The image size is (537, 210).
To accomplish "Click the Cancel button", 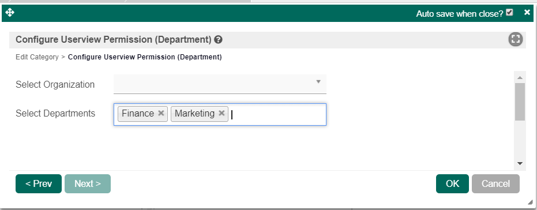I will pos(495,183).
